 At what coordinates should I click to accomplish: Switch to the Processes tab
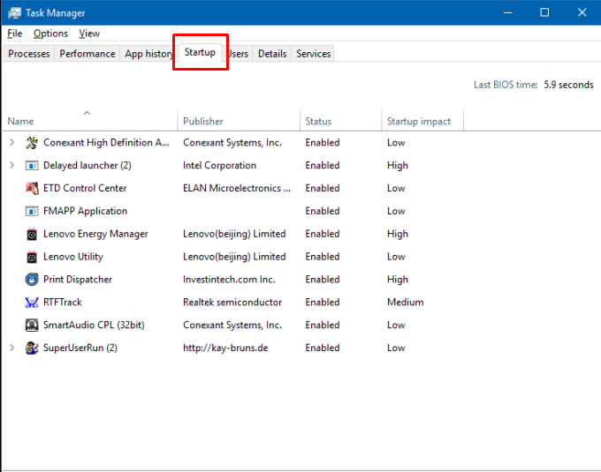coord(29,54)
